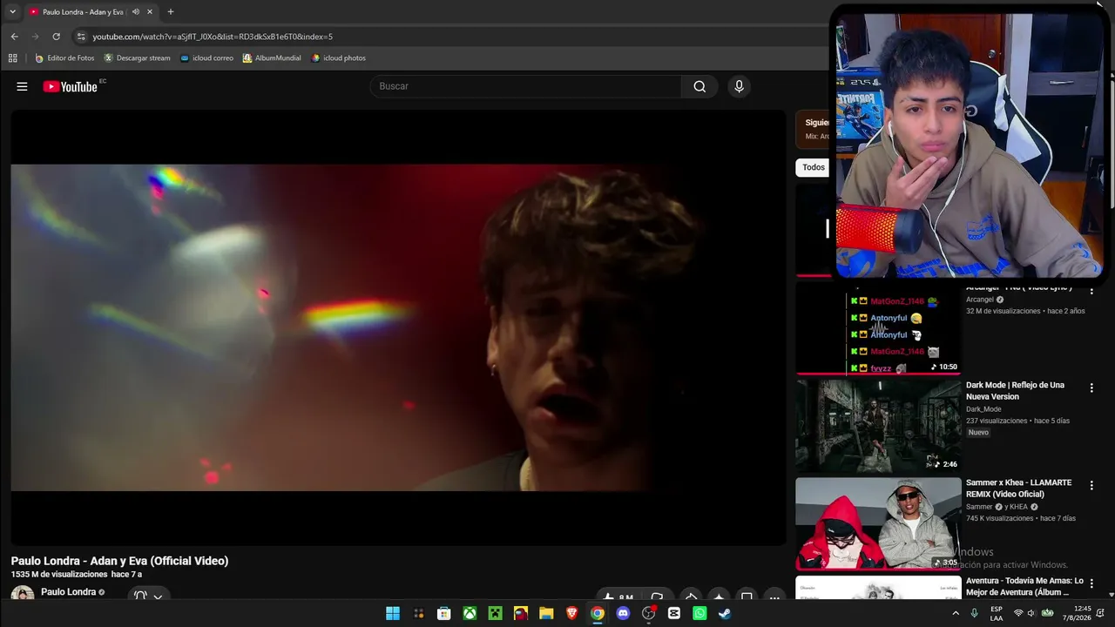Close the Paulo Londra browser tab
The image size is (1115, 627).
click(150, 12)
